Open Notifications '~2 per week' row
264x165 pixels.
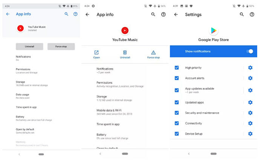(125, 70)
